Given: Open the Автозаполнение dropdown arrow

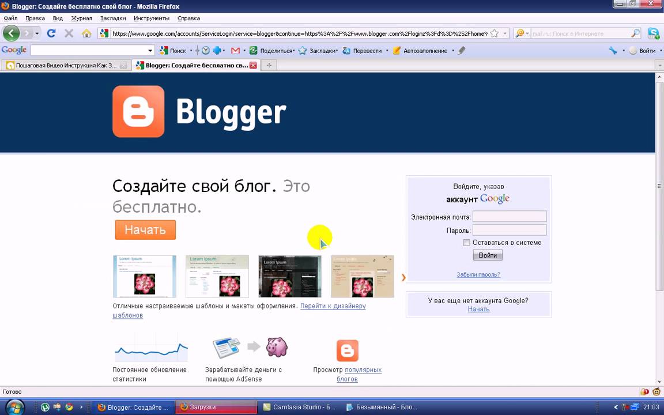Looking at the screenshot, I should (x=452, y=50).
